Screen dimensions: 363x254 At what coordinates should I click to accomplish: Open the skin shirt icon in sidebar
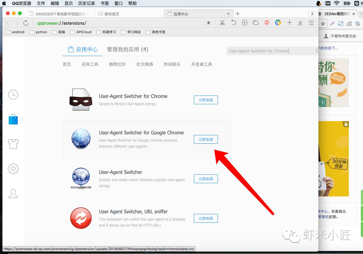(13, 144)
